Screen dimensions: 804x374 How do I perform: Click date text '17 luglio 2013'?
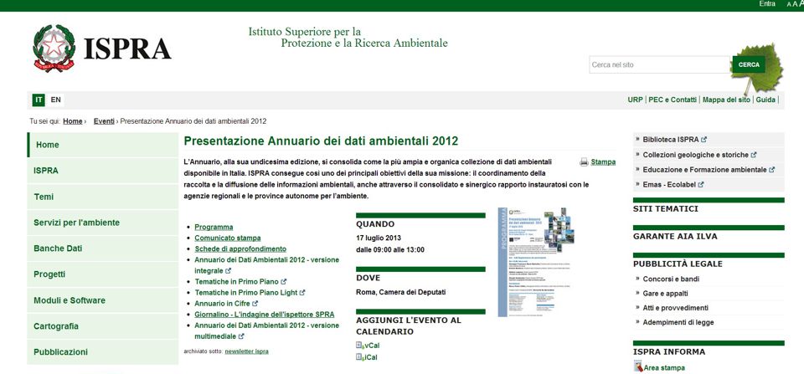coord(379,238)
